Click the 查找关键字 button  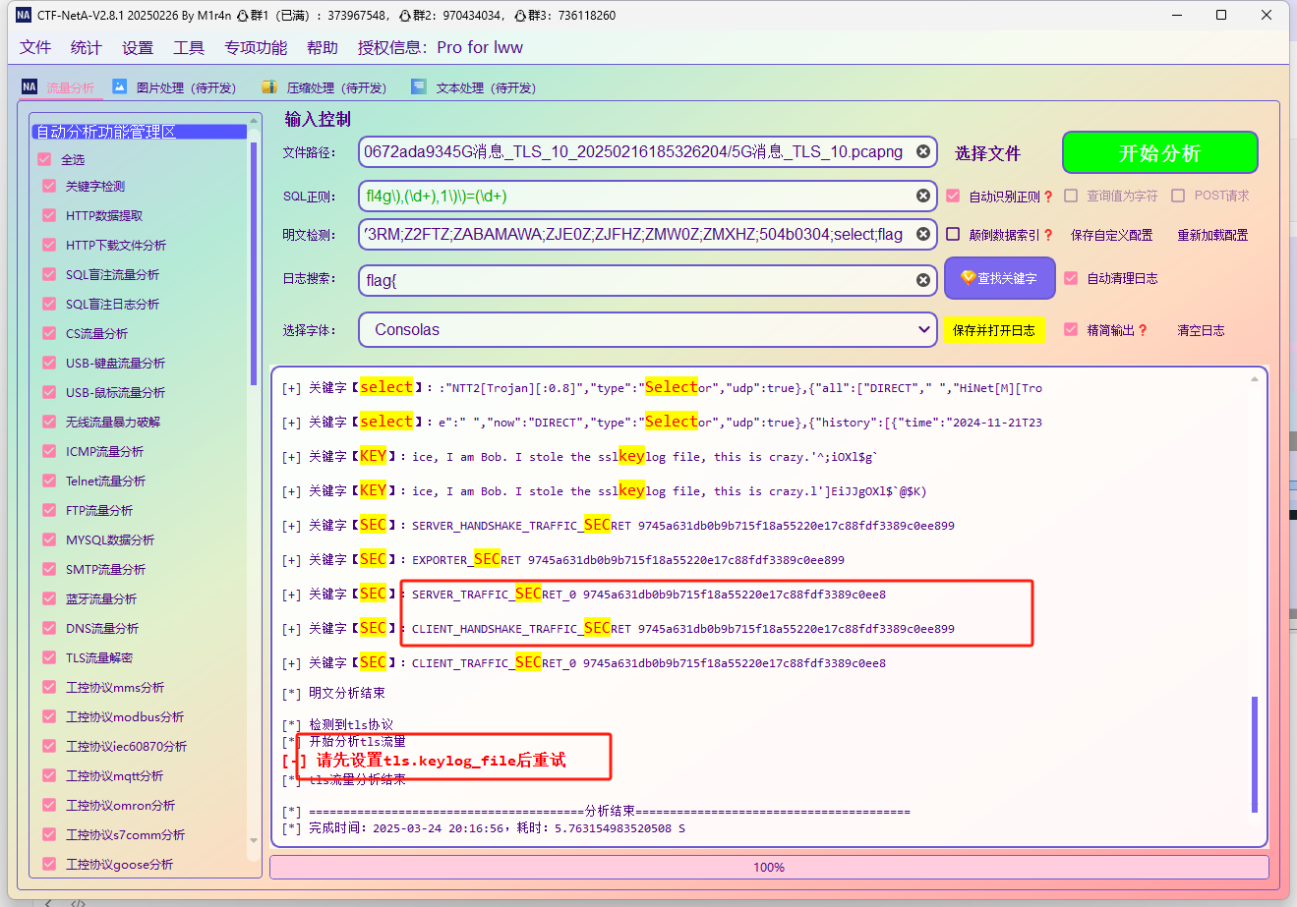999,279
